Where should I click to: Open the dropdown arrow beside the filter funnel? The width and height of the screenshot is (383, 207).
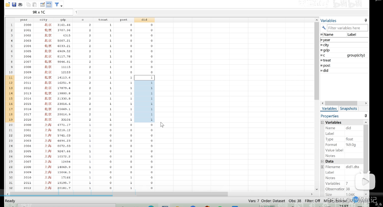[61, 6]
